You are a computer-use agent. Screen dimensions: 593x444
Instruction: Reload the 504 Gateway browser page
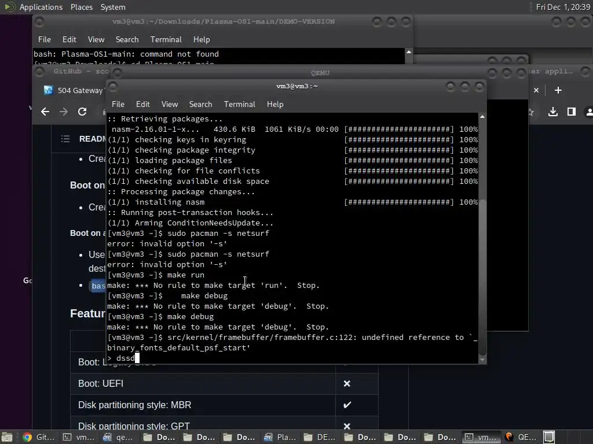(82, 112)
